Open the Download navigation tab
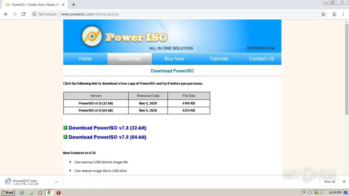This screenshot has width=349, height=196. click(130, 59)
